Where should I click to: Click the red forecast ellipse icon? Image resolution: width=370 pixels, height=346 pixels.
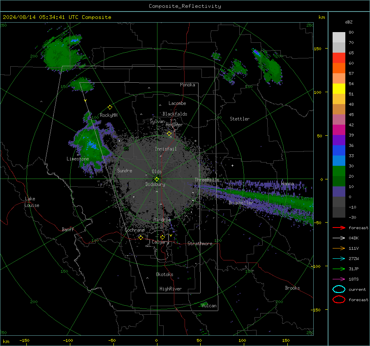(339, 300)
